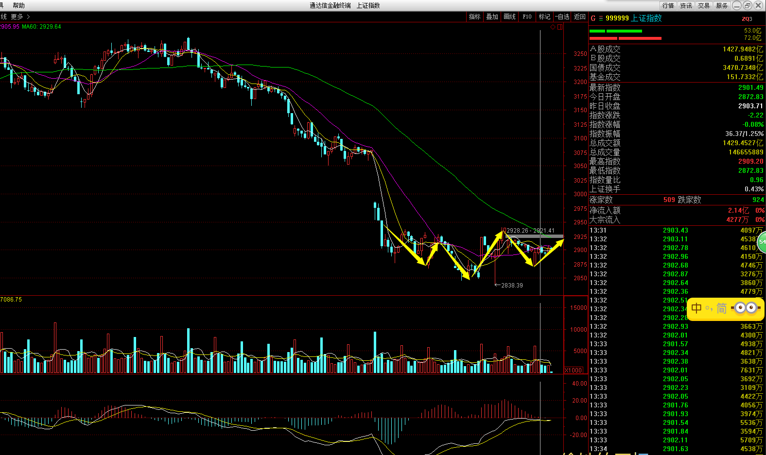Click the green list icon beside 999999

pyautogui.click(x=601, y=18)
